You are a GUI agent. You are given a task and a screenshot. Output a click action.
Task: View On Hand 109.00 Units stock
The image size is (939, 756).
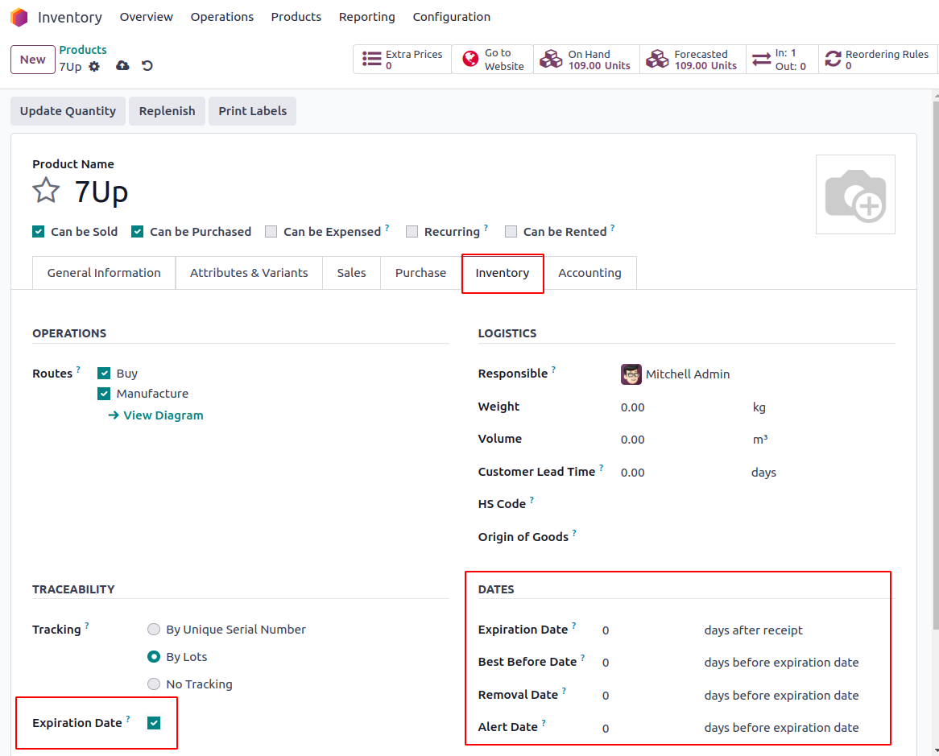click(586, 60)
